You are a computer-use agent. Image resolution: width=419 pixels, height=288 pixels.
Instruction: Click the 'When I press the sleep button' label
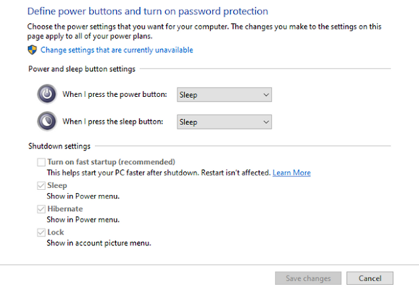pos(115,122)
